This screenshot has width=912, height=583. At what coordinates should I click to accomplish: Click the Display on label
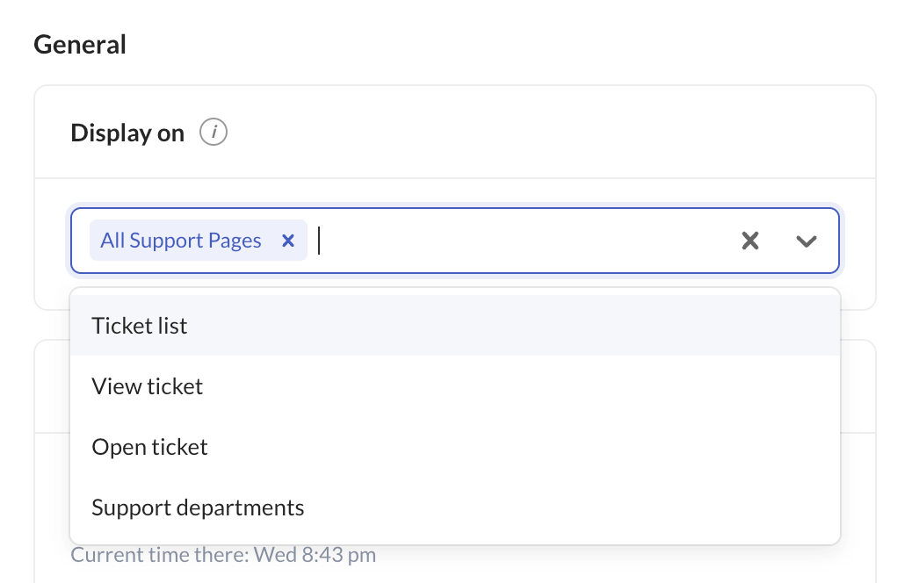(127, 133)
